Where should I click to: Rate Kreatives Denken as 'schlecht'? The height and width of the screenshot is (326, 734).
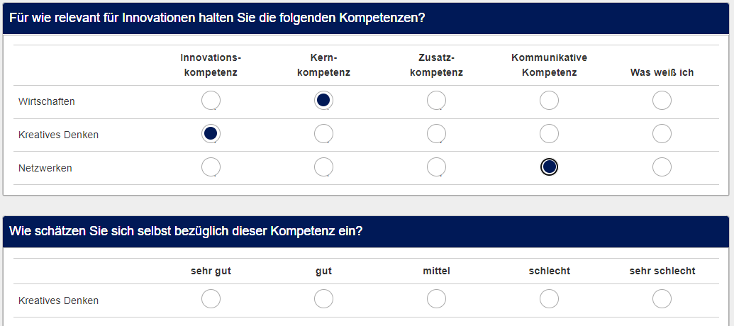pos(549,299)
